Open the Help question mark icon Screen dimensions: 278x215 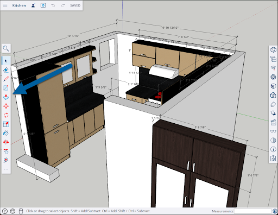pos(5,211)
